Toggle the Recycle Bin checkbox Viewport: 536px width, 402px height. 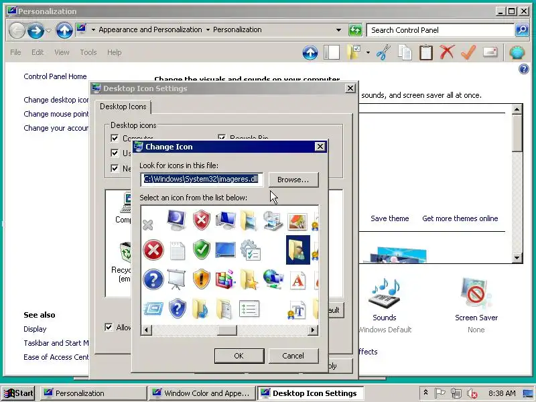tap(222, 137)
